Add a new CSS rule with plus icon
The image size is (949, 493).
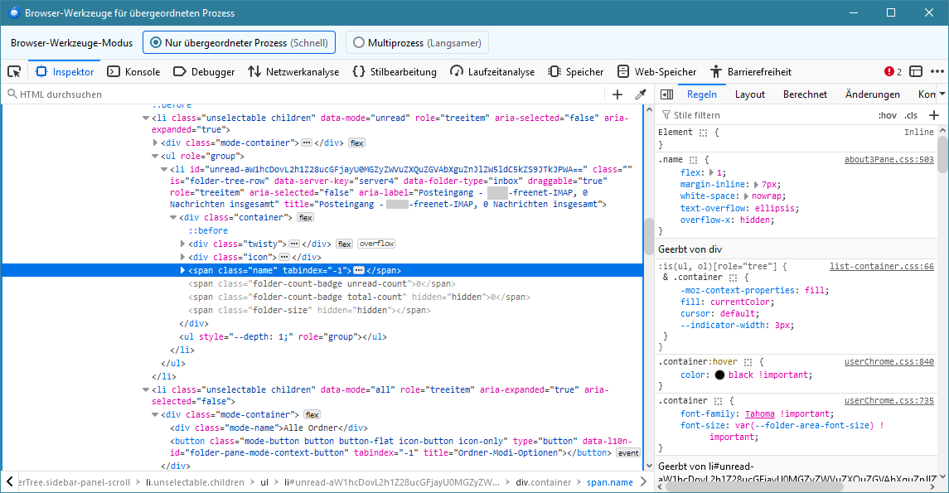coord(934,115)
